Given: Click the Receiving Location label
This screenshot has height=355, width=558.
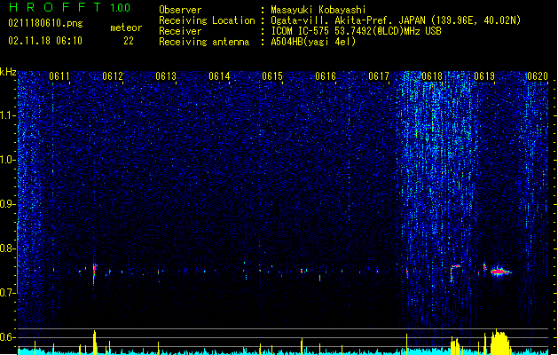Looking at the screenshot, I should coord(207,20).
